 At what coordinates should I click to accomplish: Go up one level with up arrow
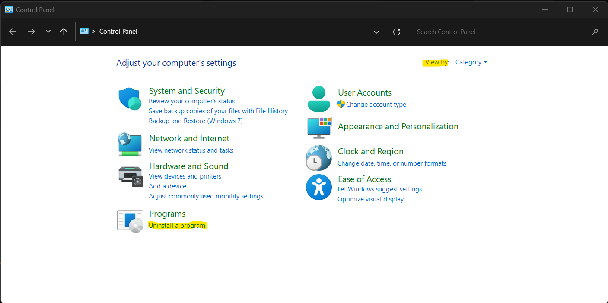point(64,32)
